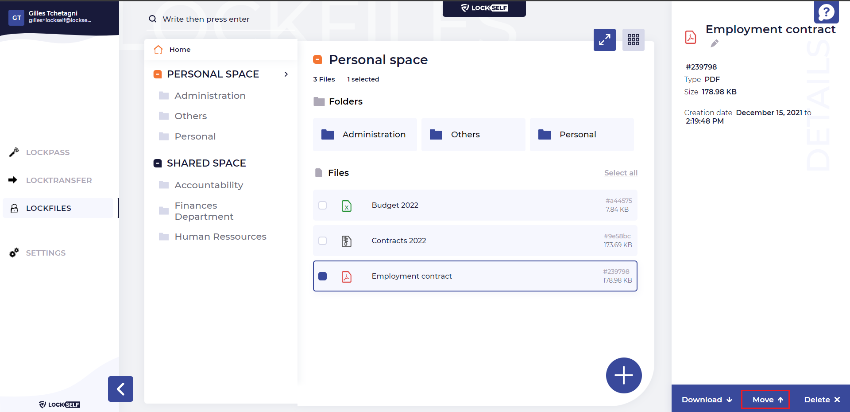
Task: Uncheck the Employment contract checkbox
Action: coord(323,276)
